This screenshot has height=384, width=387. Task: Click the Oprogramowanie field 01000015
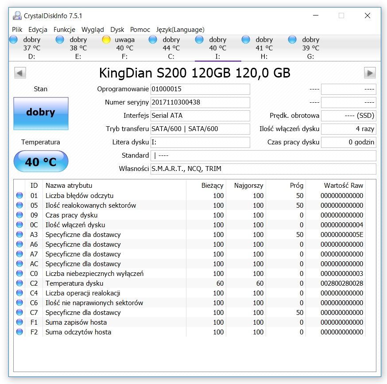[200, 89]
